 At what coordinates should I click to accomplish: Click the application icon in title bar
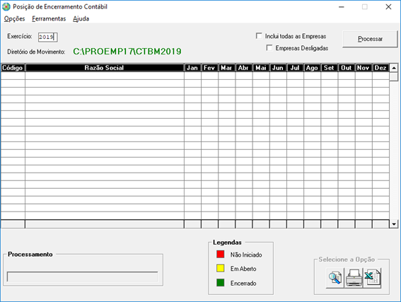coord(6,6)
